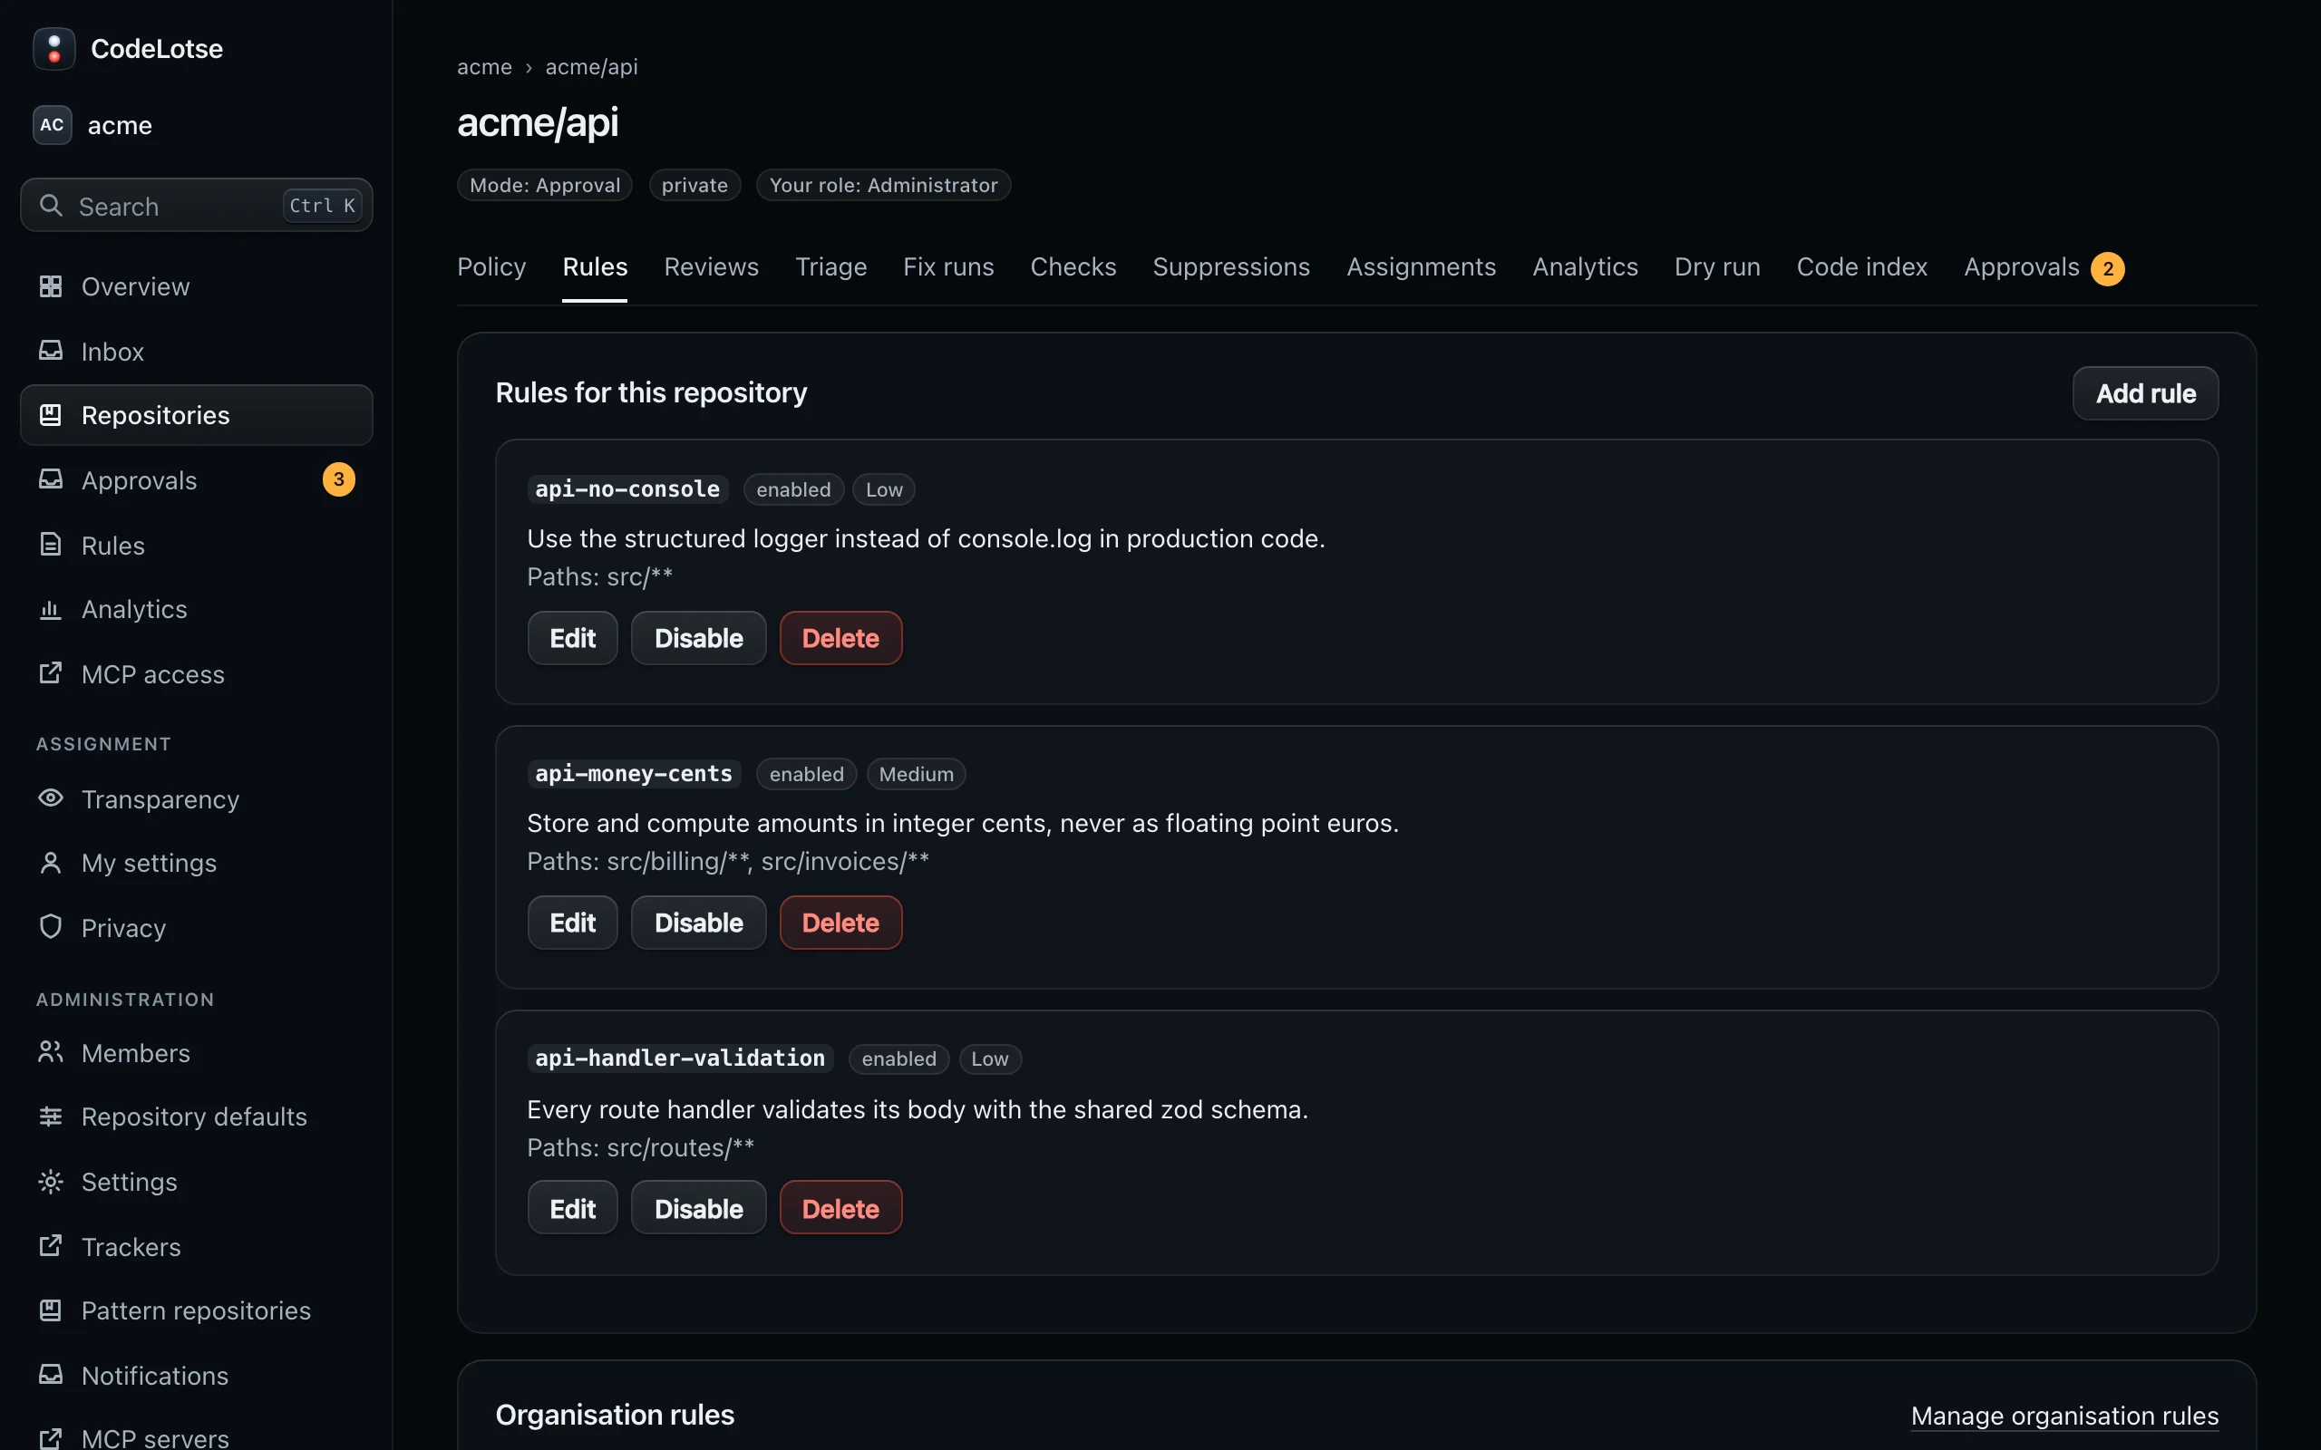Switch to the Policy tab

[x=491, y=266]
